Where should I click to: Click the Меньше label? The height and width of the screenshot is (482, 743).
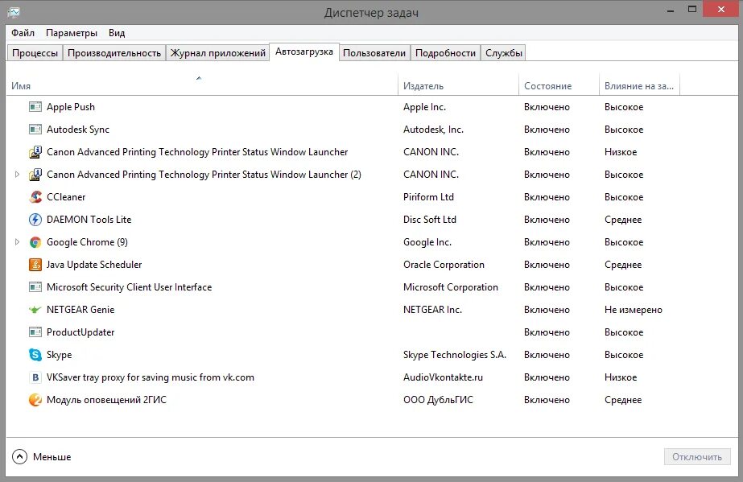(x=52, y=457)
